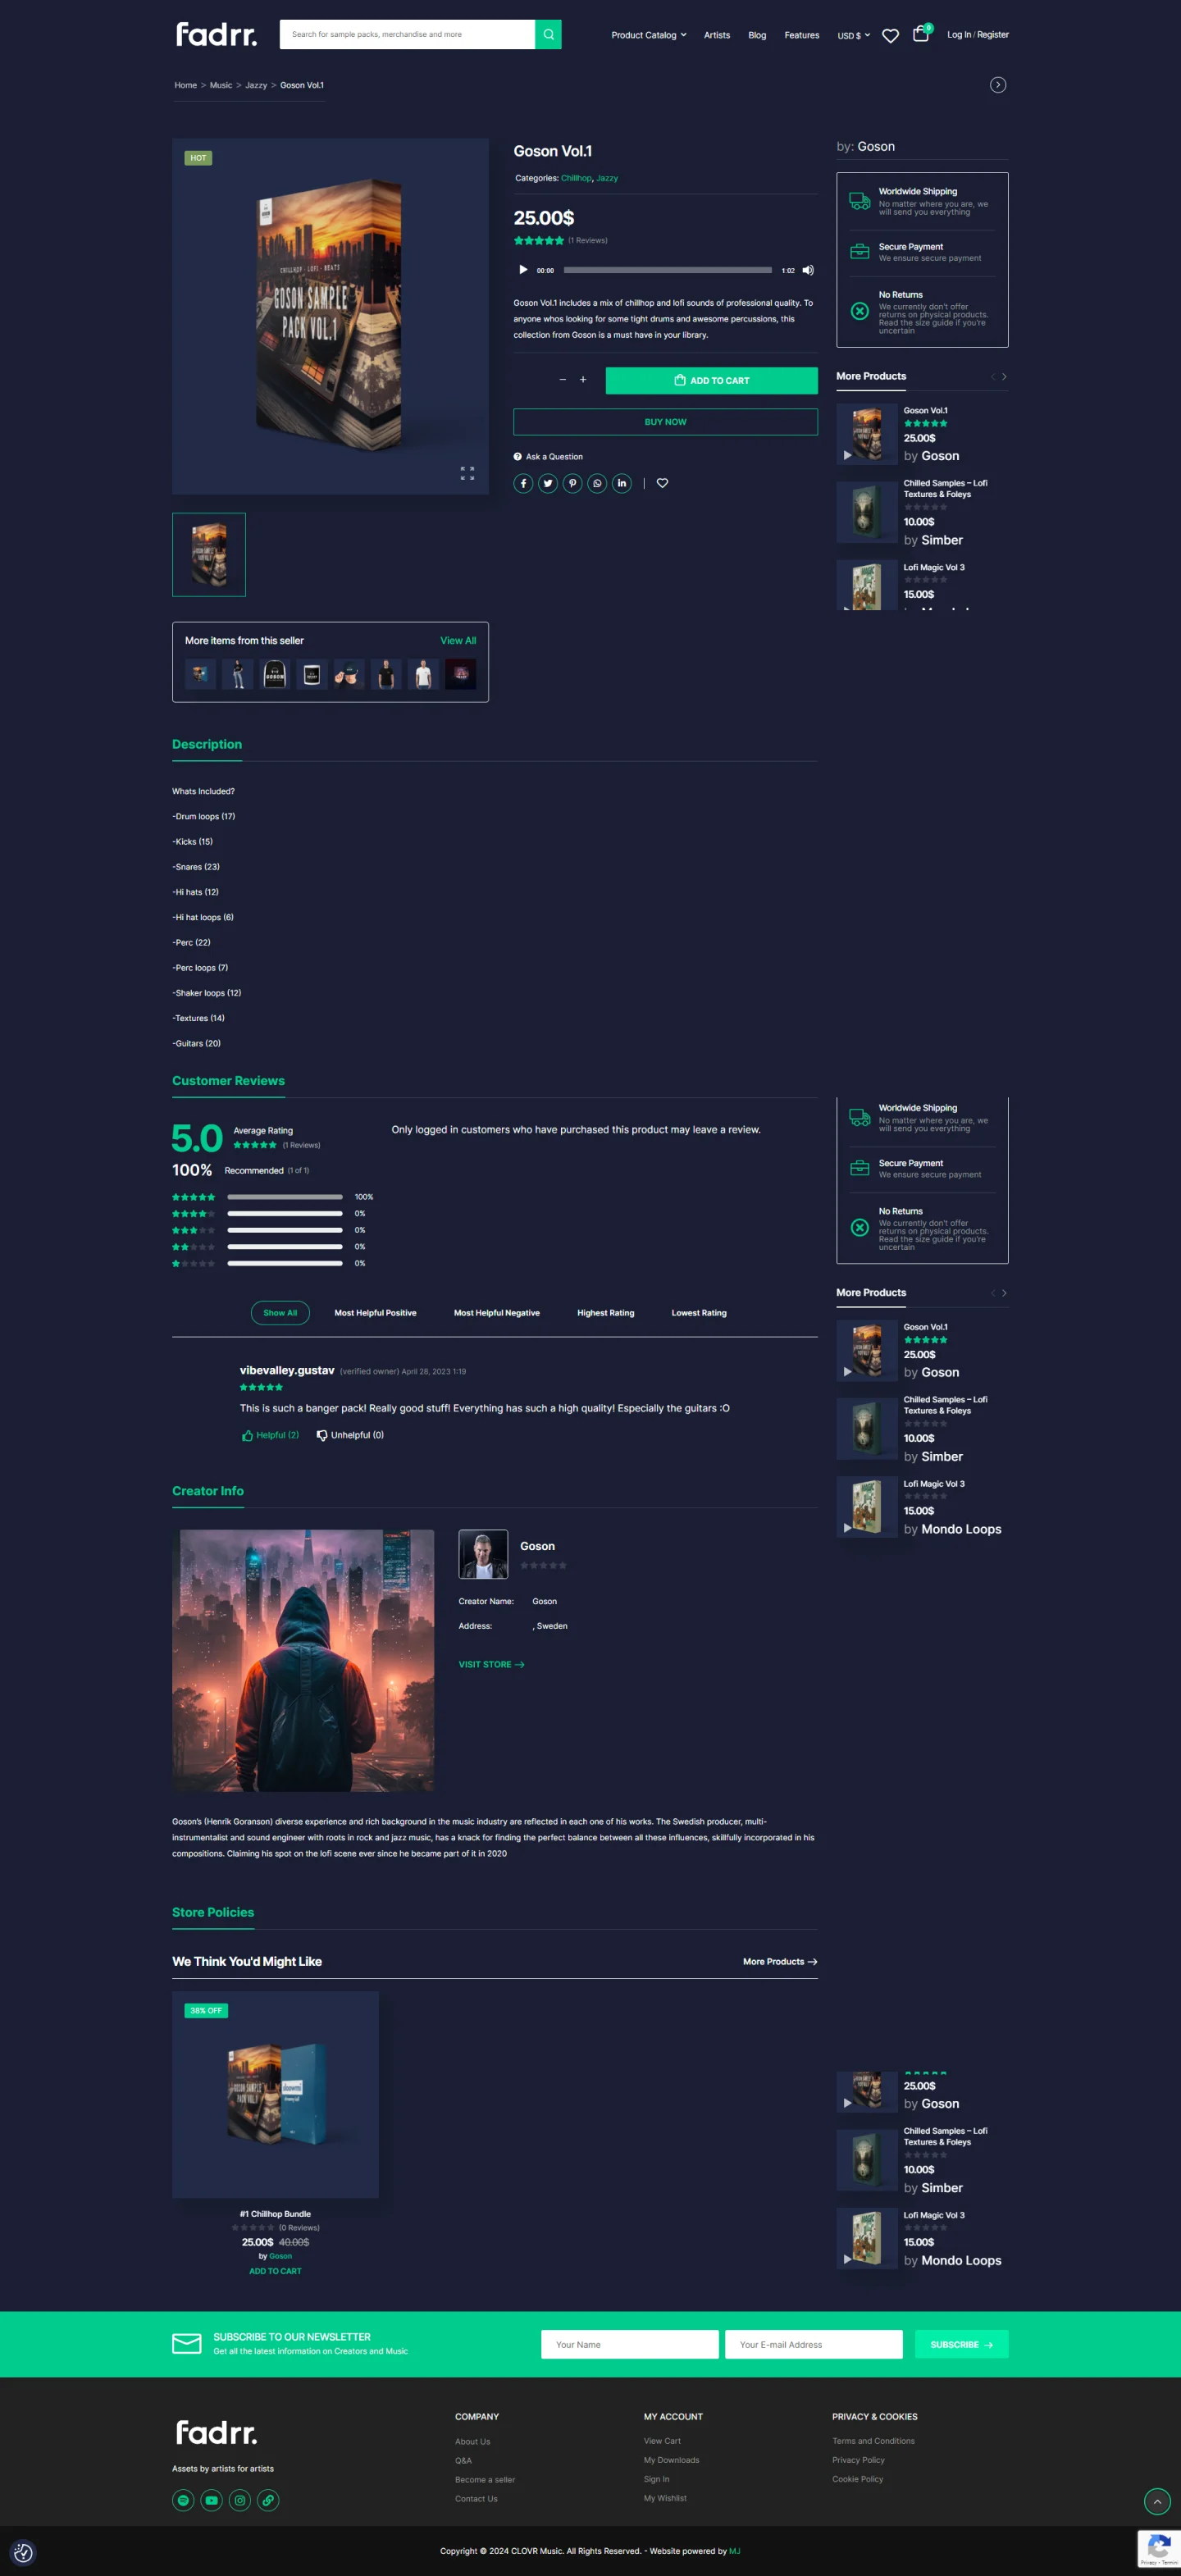Image resolution: width=1181 pixels, height=2576 pixels.
Task: Click the SUBSCRIBE newsletter button
Action: point(962,2344)
